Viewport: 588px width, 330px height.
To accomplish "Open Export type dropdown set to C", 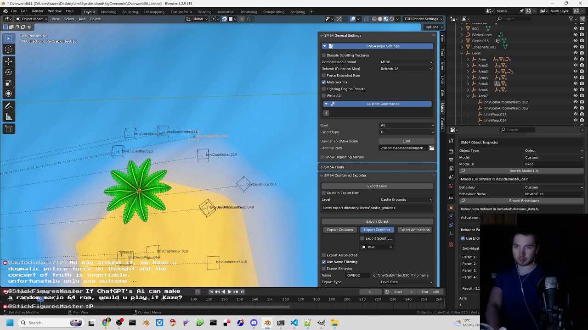I will [x=406, y=132].
